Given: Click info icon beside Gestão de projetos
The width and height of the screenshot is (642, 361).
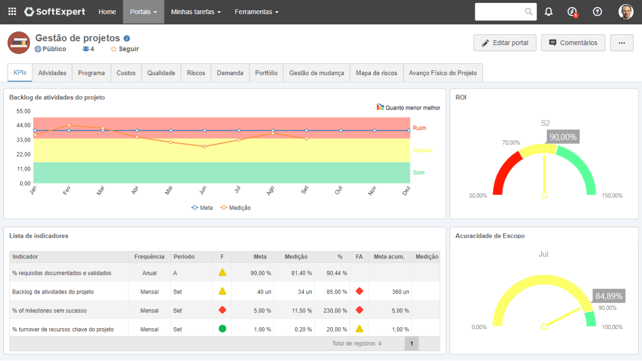Looking at the screenshot, I should [x=127, y=39].
